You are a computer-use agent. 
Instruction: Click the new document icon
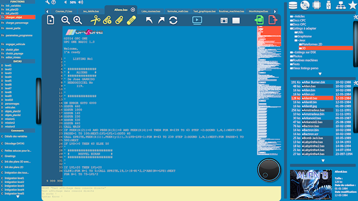(x=50, y=20)
